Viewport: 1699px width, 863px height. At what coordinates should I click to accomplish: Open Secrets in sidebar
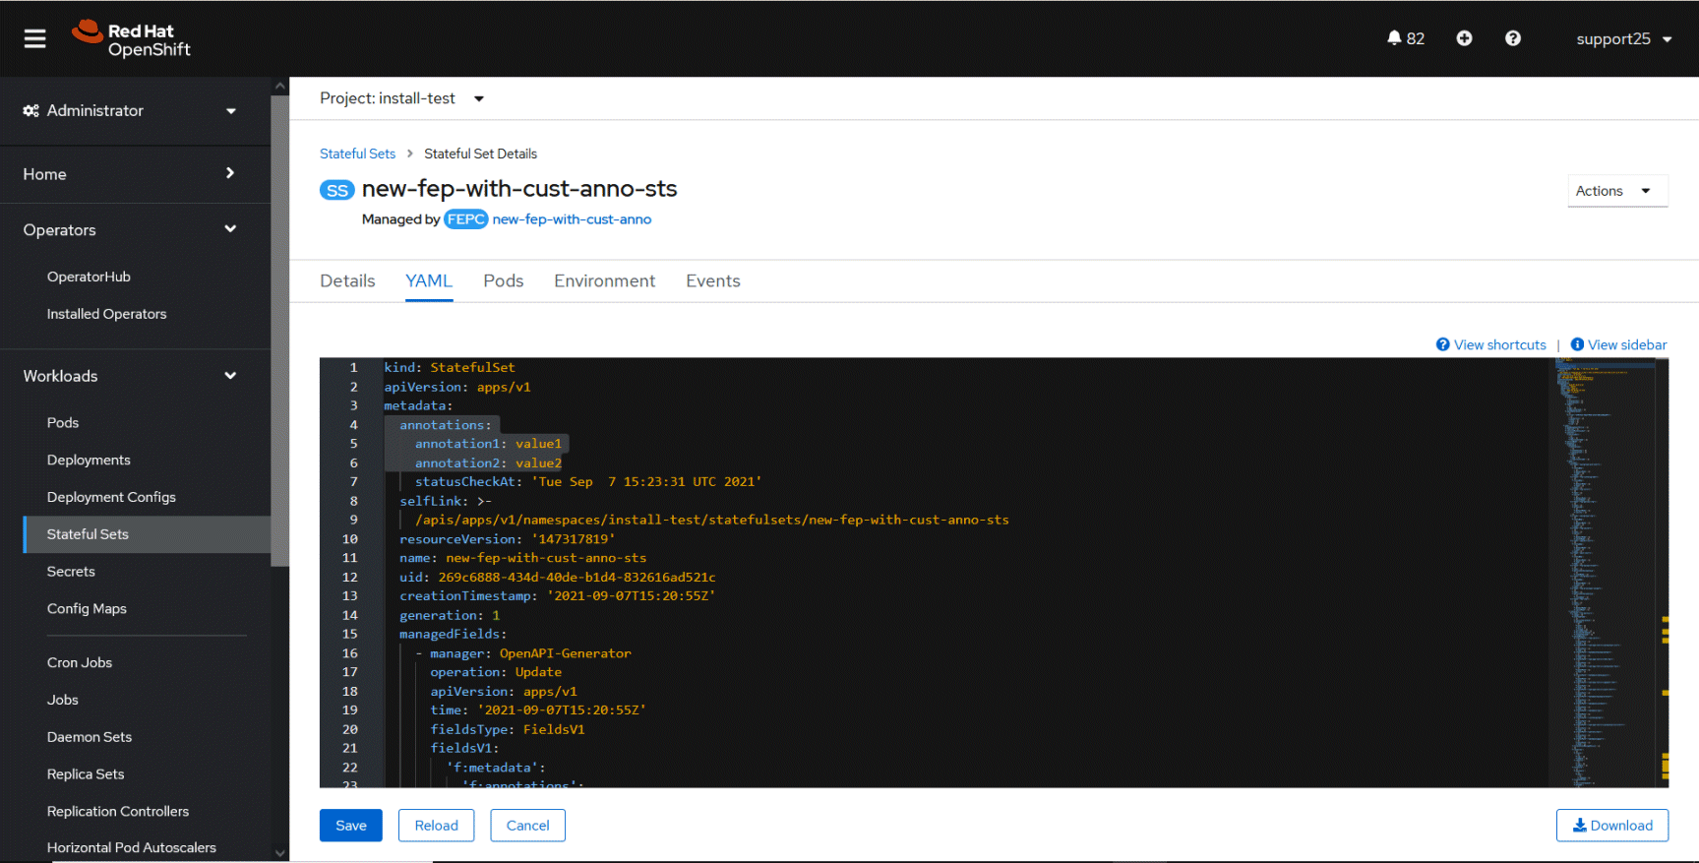71,572
